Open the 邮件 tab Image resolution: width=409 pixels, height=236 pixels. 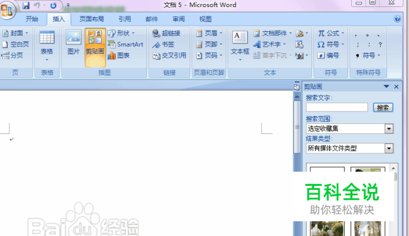(x=151, y=19)
